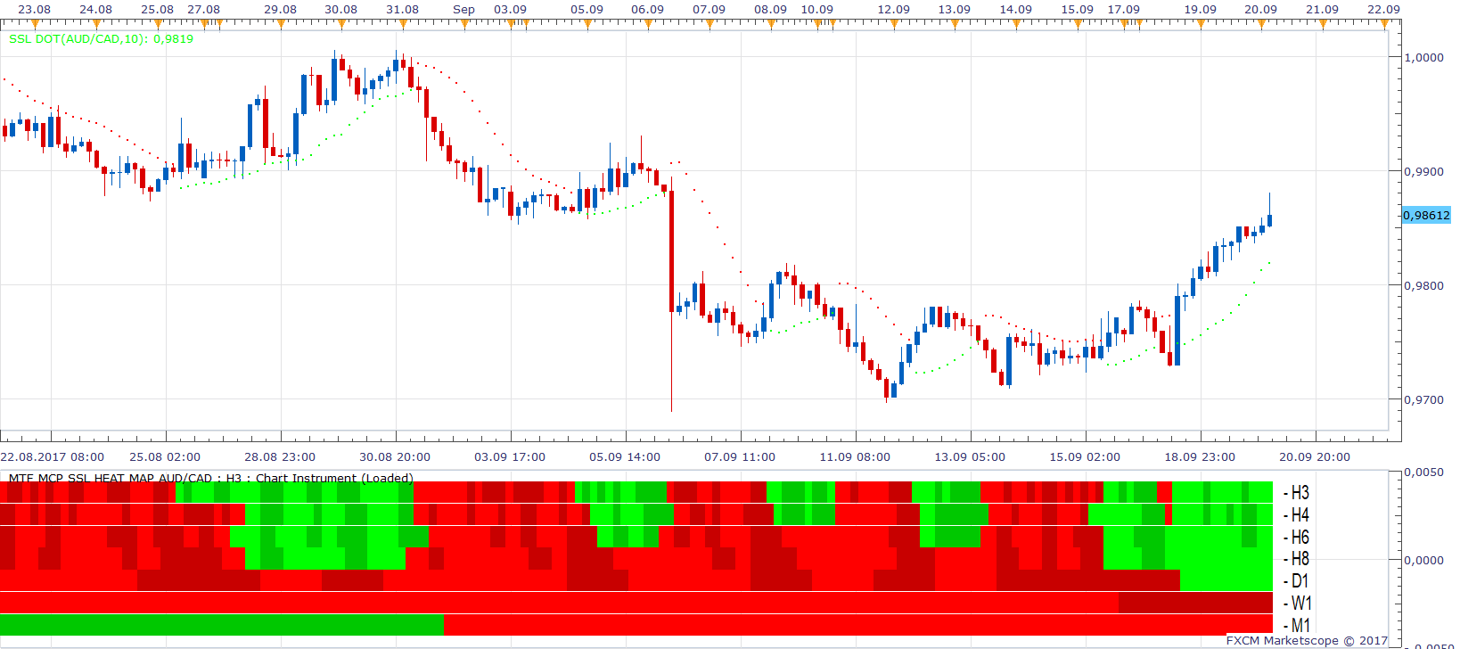Click the 22.08.2017 08:00 time axis label

(x=53, y=456)
